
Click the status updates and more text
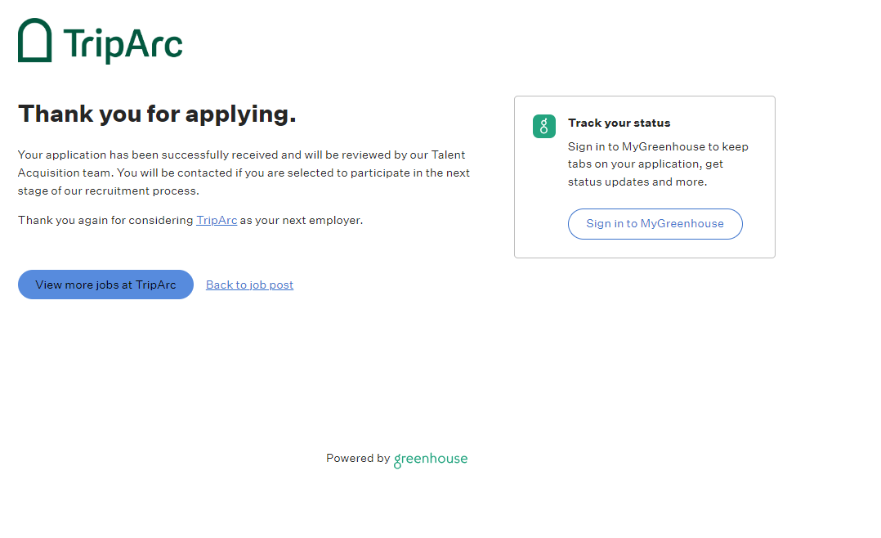(637, 182)
